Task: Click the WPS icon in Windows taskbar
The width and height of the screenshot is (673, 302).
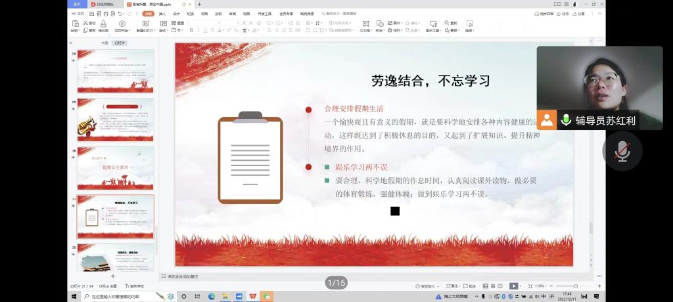Action: pos(253,297)
